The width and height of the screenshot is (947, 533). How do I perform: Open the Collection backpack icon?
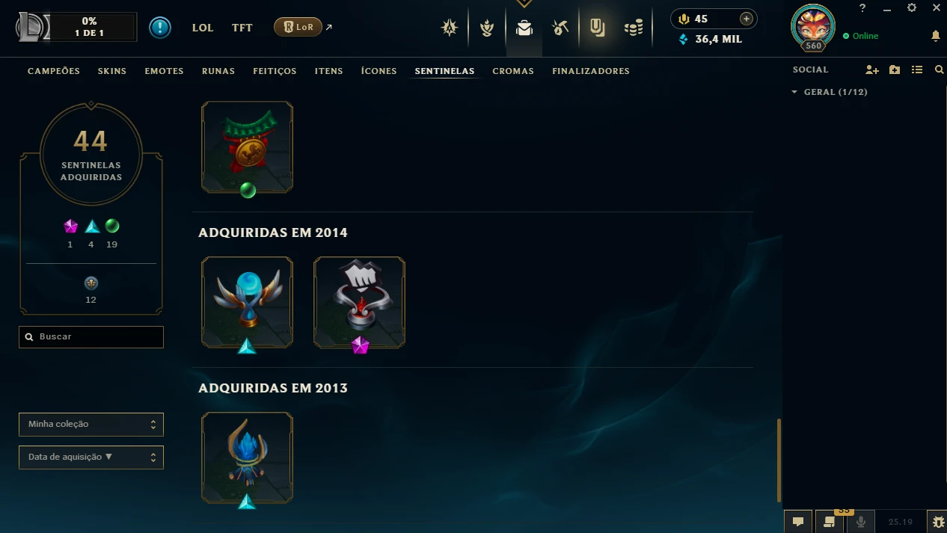coord(524,28)
